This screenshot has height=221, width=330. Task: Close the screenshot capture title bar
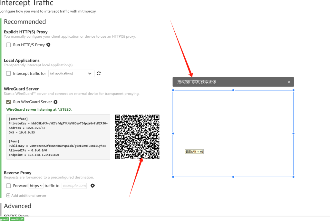[x=289, y=82]
